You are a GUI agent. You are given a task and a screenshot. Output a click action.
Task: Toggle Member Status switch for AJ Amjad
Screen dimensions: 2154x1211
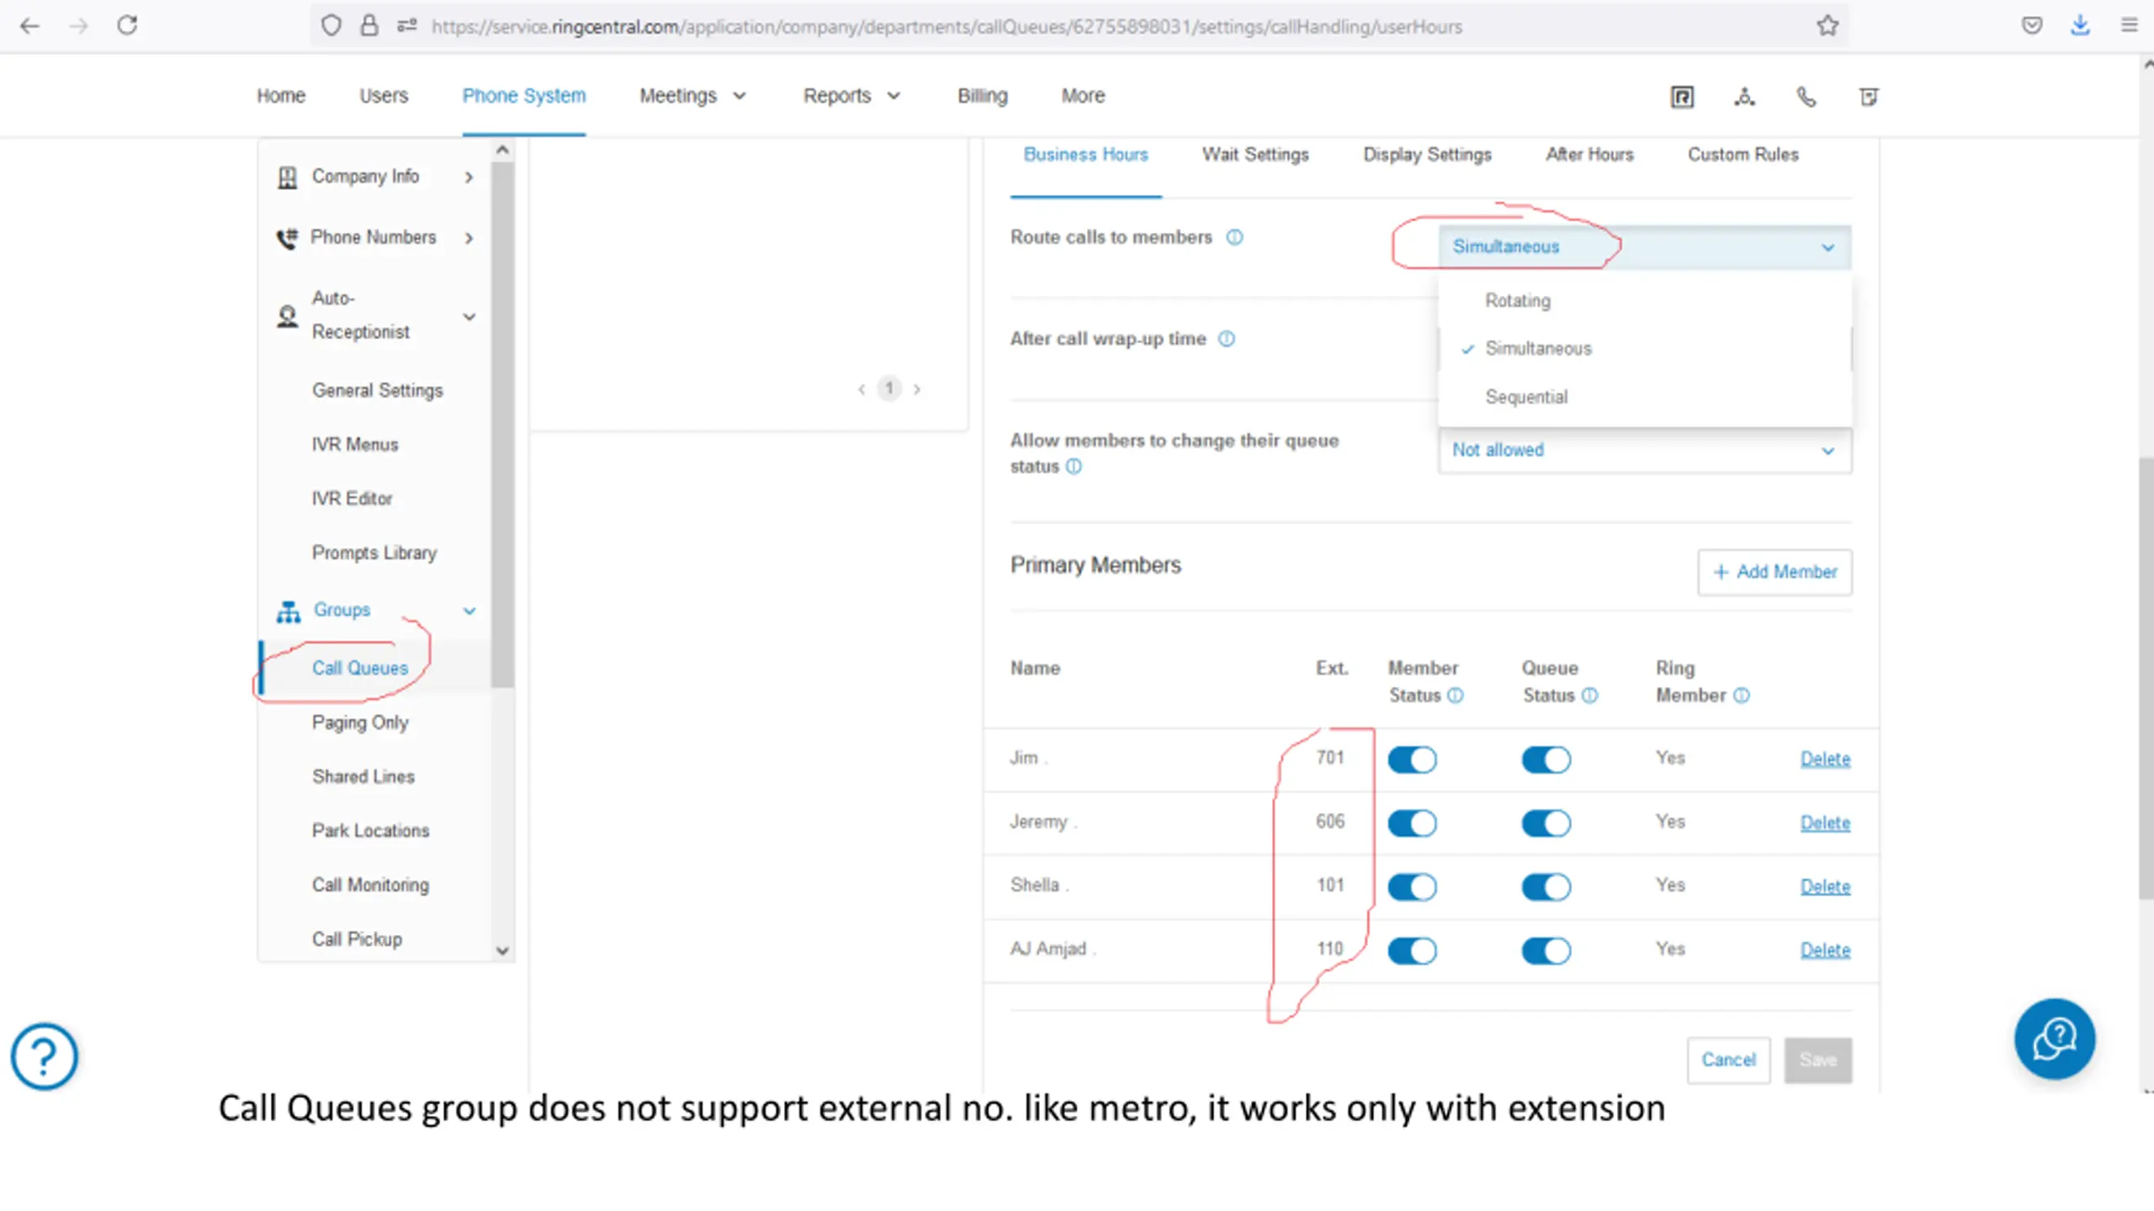(1412, 951)
